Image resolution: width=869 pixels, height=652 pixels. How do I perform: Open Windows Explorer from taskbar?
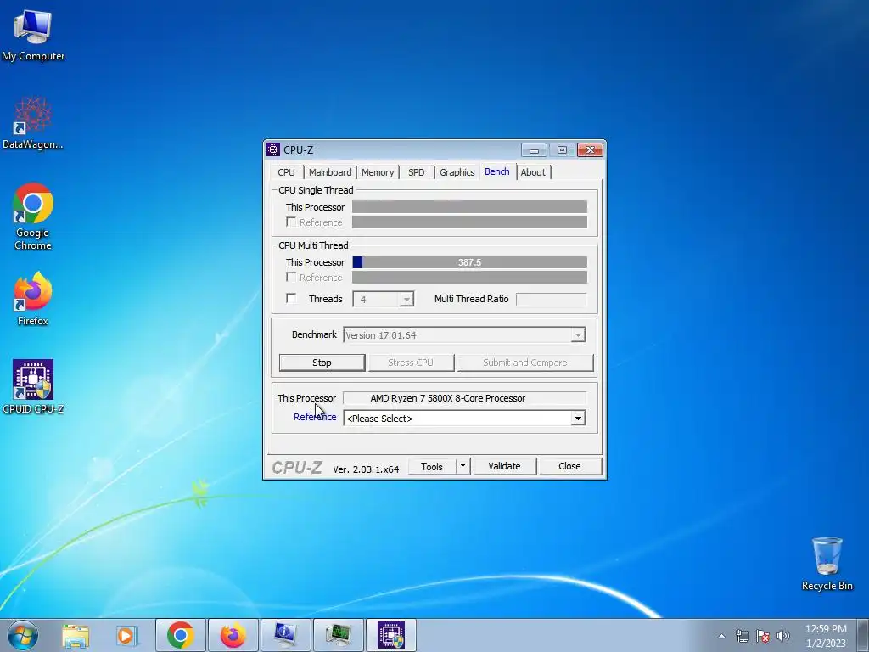(76, 635)
